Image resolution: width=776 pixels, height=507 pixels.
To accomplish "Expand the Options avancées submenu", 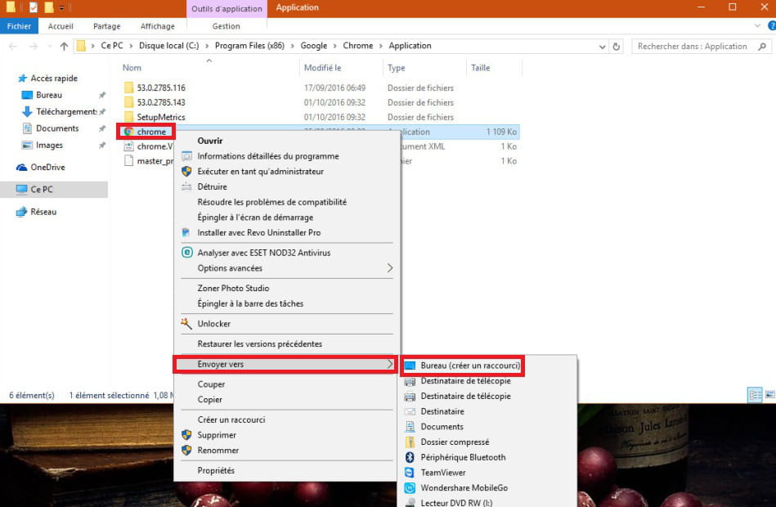I will tap(389, 268).
